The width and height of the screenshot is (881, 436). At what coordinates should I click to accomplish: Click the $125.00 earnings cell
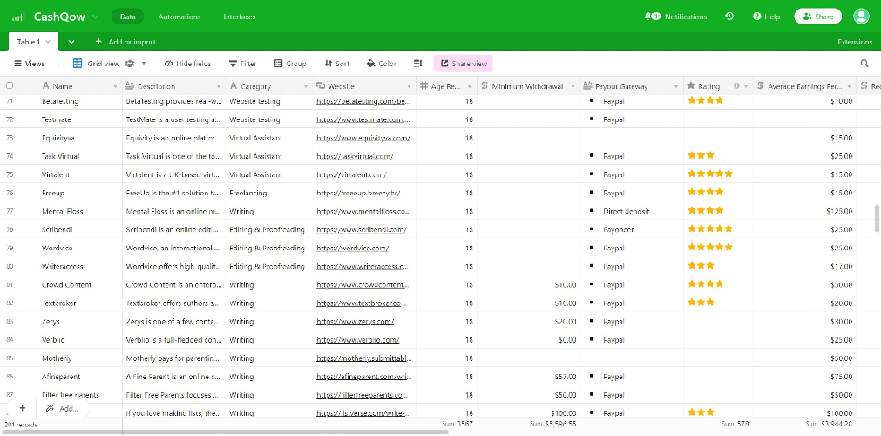tap(804, 212)
